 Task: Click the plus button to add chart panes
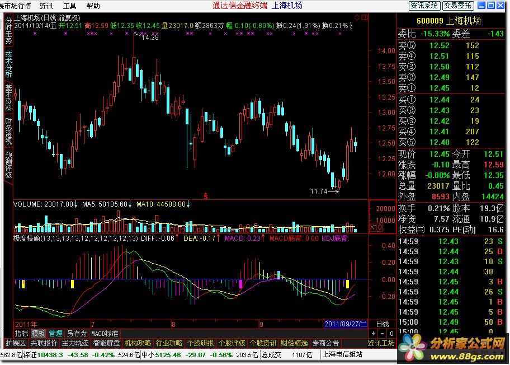[374, 334]
